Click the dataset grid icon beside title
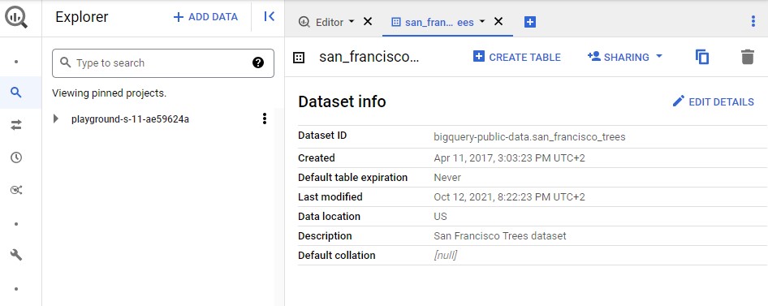Viewport: 768px width, 306px height. tap(298, 58)
